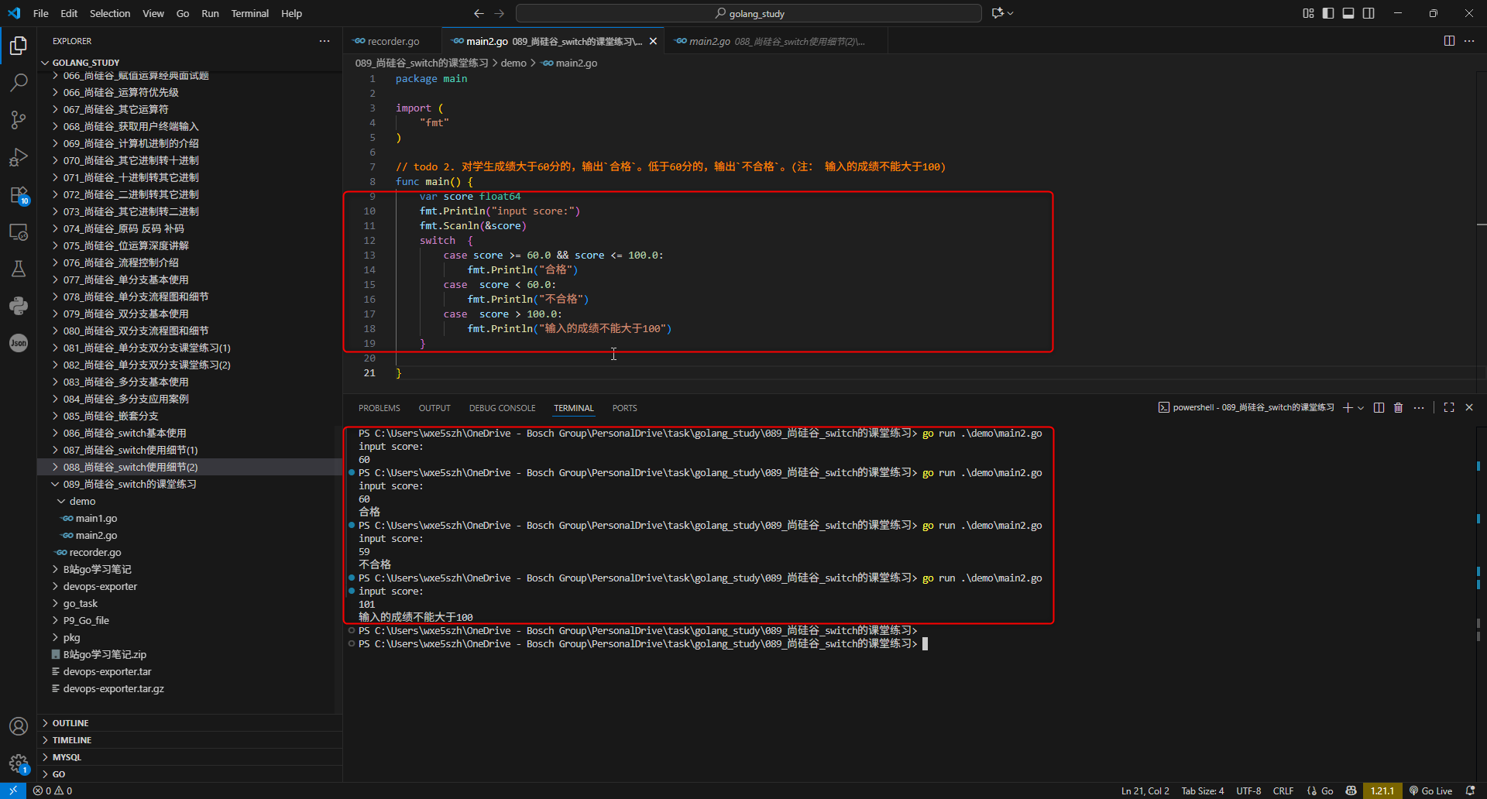Open the Explorer view in the activity bar
This screenshot has height=799, width=1487.
coord(19,46)
